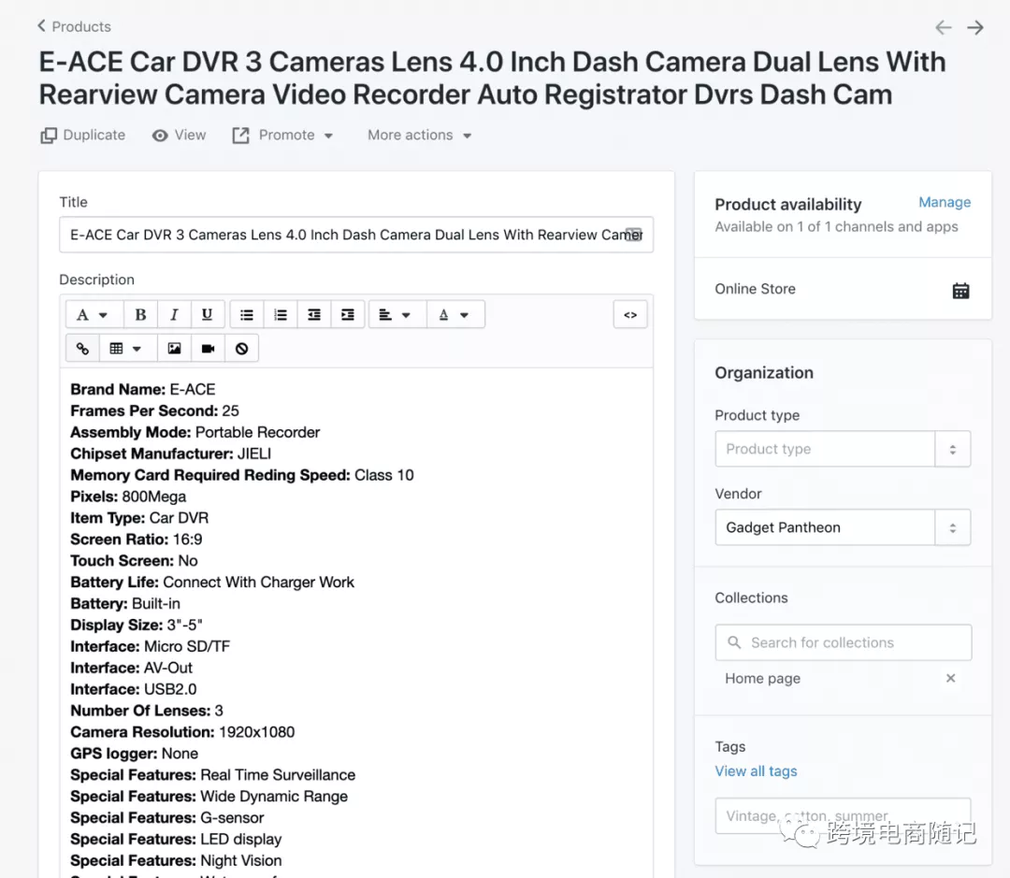Click 'Memory Card Required Reding Speed' line
This screenshot has width=1010, height=878.
click(242, 475)
